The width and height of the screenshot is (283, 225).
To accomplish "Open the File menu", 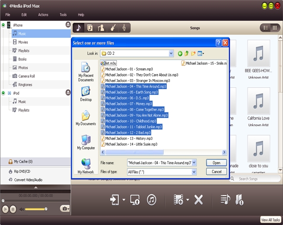I will pos(8,15).
